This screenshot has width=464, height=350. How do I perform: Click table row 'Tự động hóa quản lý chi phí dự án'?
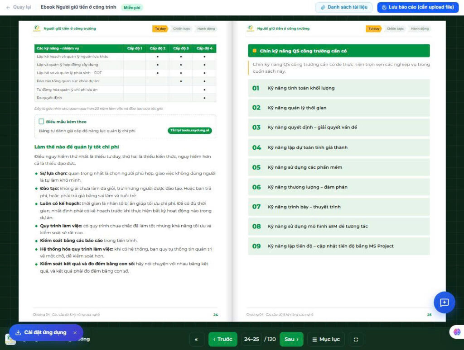[x=125, y=90]
